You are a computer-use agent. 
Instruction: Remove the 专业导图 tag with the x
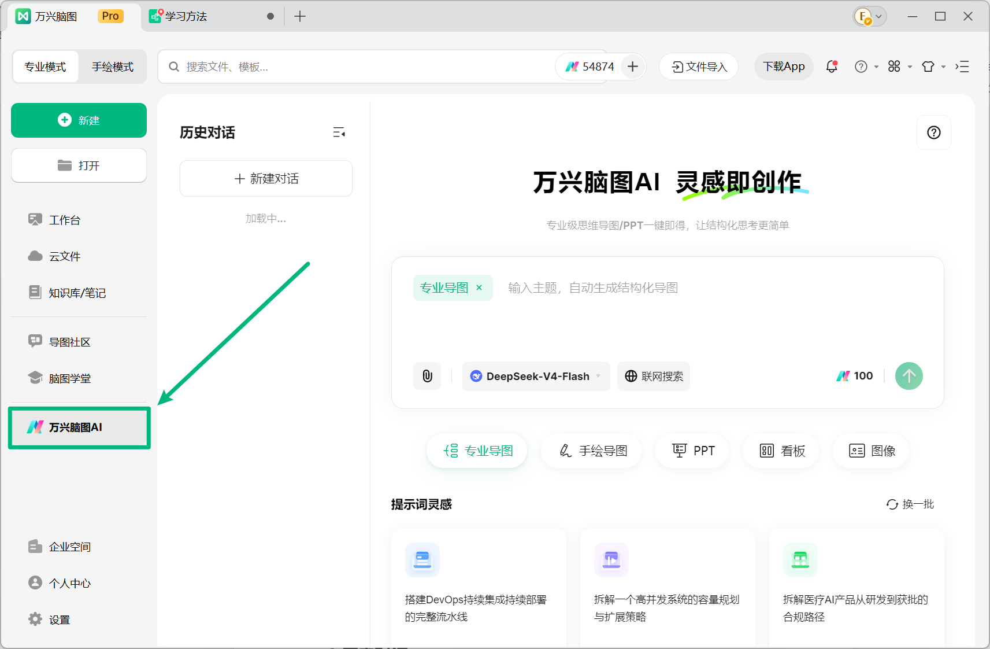click(x=479, y=287)
